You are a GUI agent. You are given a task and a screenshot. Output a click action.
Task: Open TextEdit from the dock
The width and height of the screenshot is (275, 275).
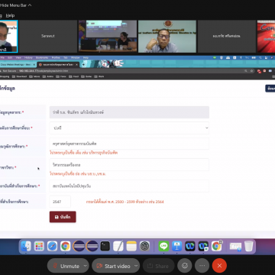[118, 246]
